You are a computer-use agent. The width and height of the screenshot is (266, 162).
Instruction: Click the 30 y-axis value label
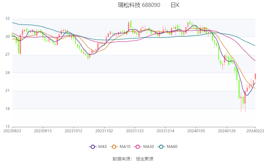click(8, 37)
